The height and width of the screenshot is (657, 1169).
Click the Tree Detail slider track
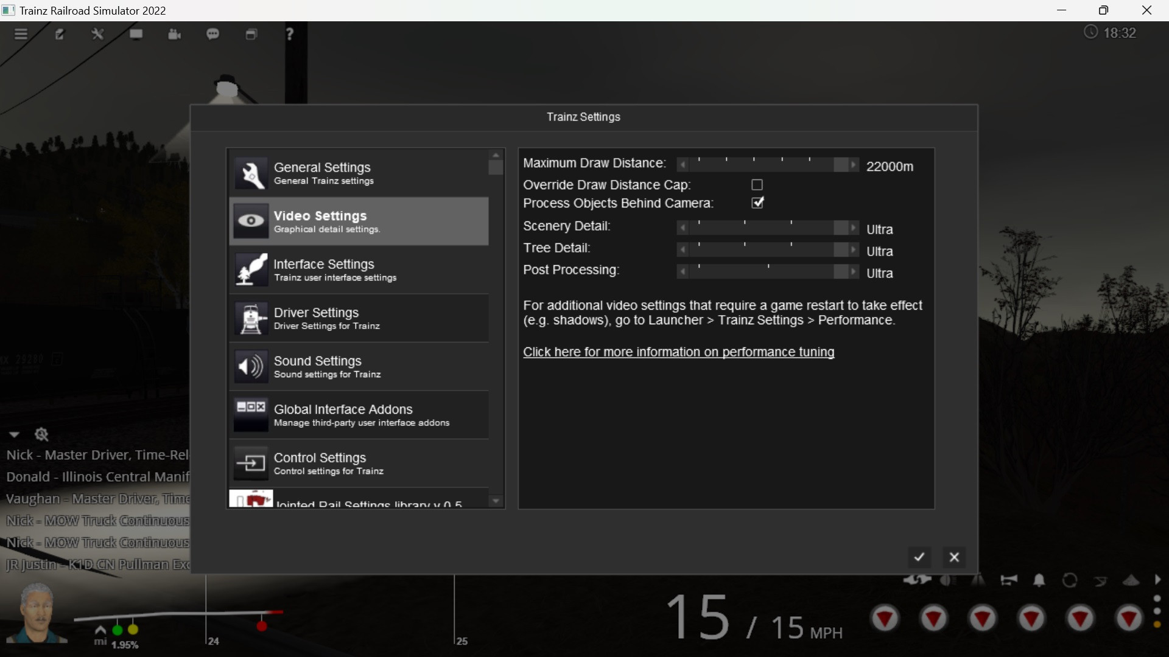point(768,249)
